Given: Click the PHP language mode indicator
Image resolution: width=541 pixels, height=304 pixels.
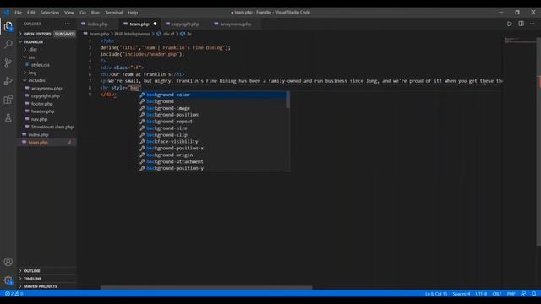Looking at the screenshot, I should [511, 294].
